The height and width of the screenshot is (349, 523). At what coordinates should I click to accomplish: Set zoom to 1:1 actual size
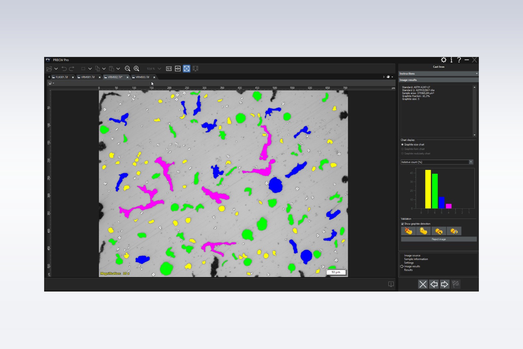point(169,69)
